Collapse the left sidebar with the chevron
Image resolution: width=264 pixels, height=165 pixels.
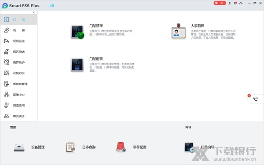[34, 12]
